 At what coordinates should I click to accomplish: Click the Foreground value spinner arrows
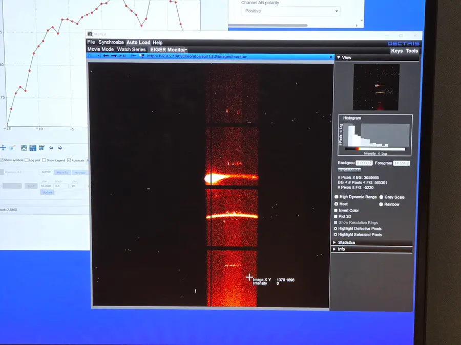[x=408, y=164]
